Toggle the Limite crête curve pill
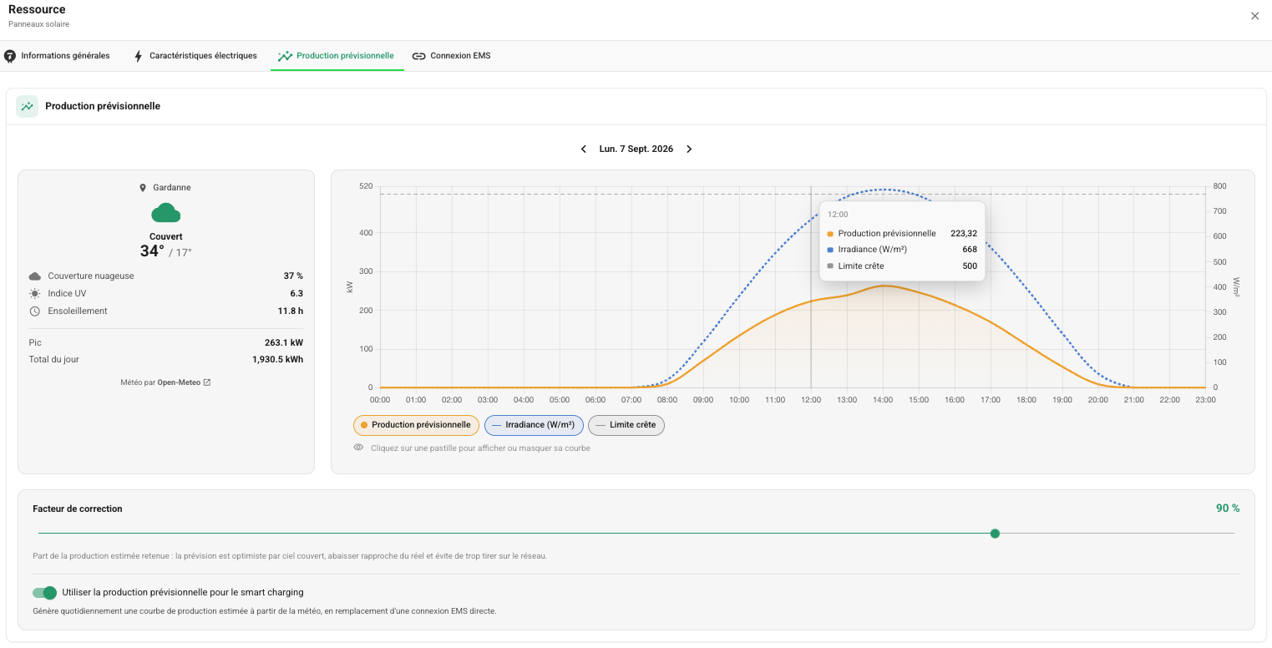This screenshot has height=648, width=1272. (x=626, y=425)
